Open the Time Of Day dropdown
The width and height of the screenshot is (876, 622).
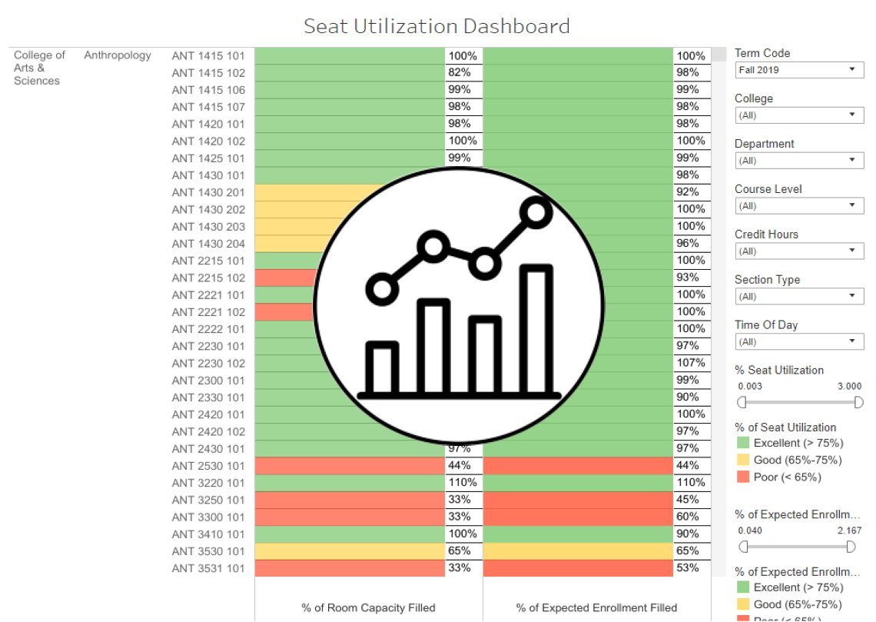[798, 341]
